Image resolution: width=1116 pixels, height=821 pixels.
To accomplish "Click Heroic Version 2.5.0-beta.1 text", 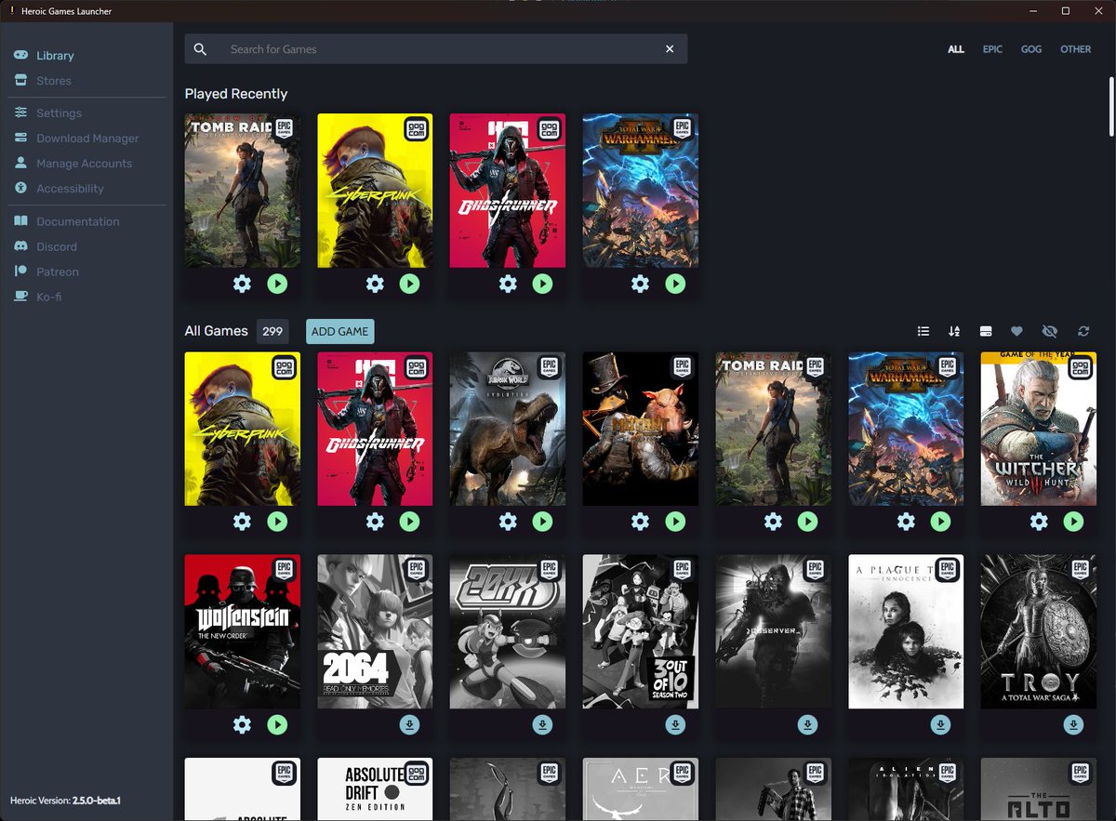I will tap(65, 801).
